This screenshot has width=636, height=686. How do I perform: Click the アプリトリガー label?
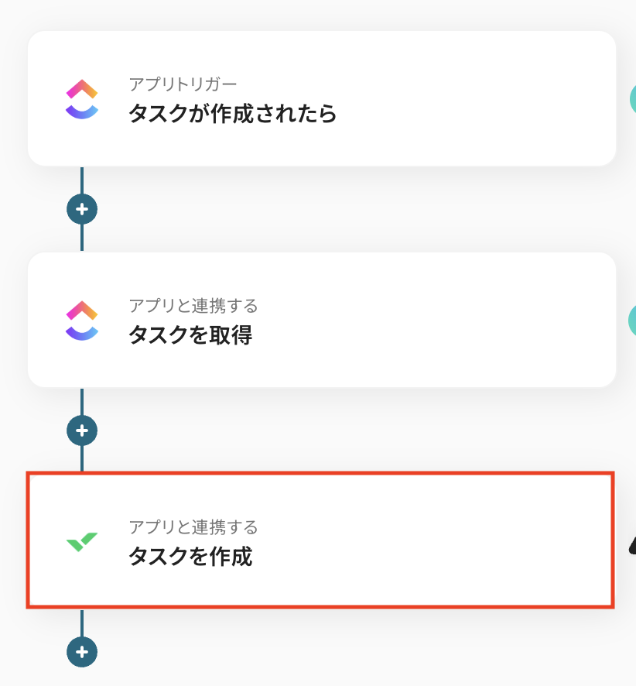pyautogui.click(x=183, y=84)
